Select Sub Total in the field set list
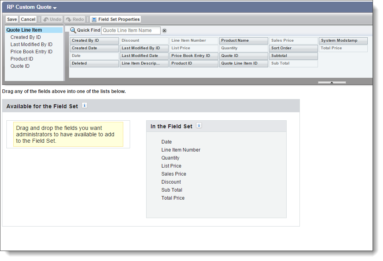The width and height of the screenshot is (383, 261). (172, 190)
